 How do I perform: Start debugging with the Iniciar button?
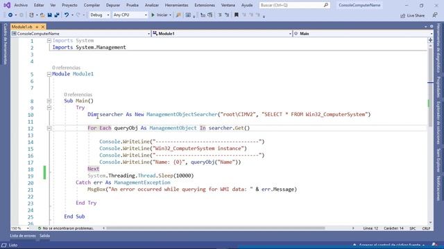coord(160,15)
